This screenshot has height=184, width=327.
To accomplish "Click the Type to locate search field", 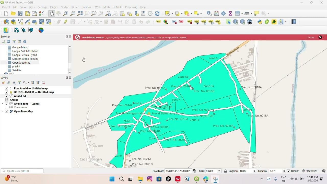I will pos(22,171).
